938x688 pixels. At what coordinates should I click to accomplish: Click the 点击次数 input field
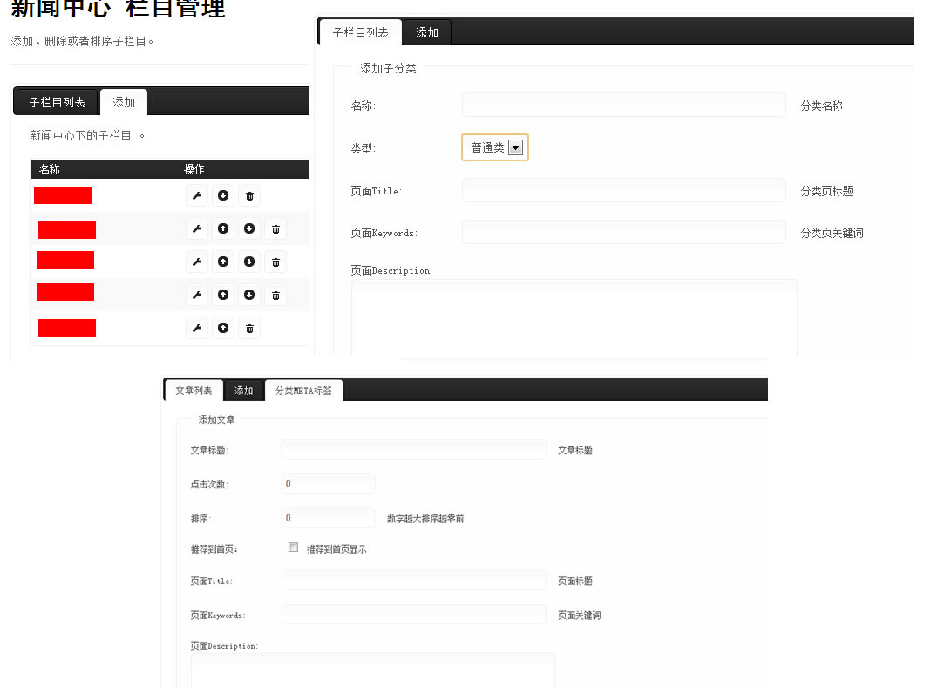click(329, 483)
